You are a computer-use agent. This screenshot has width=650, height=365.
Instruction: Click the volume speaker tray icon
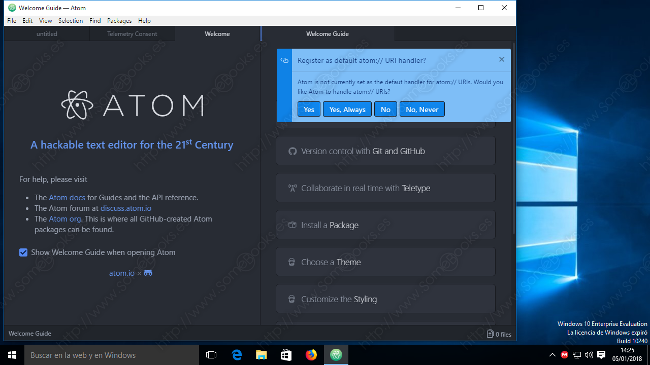tap(589, 355)
